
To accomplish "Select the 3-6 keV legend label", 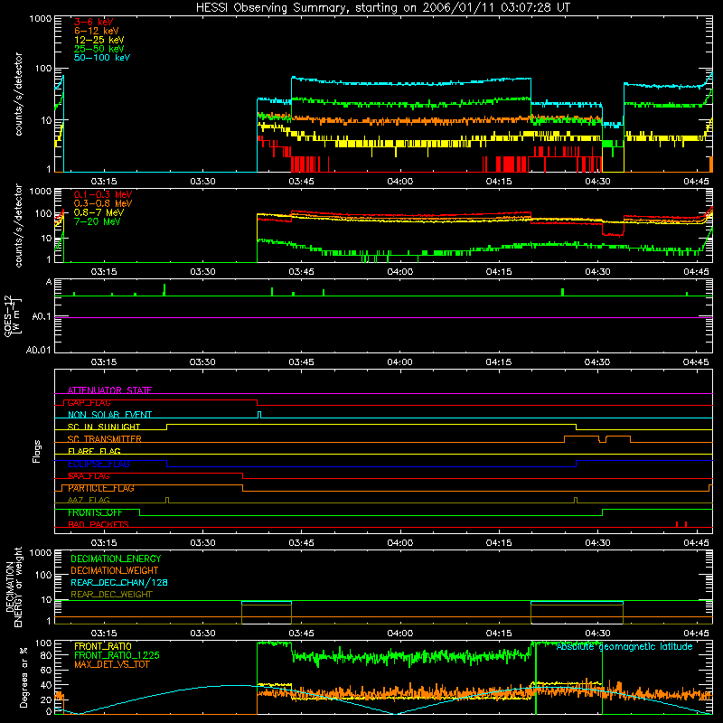I will pos(94,22).
